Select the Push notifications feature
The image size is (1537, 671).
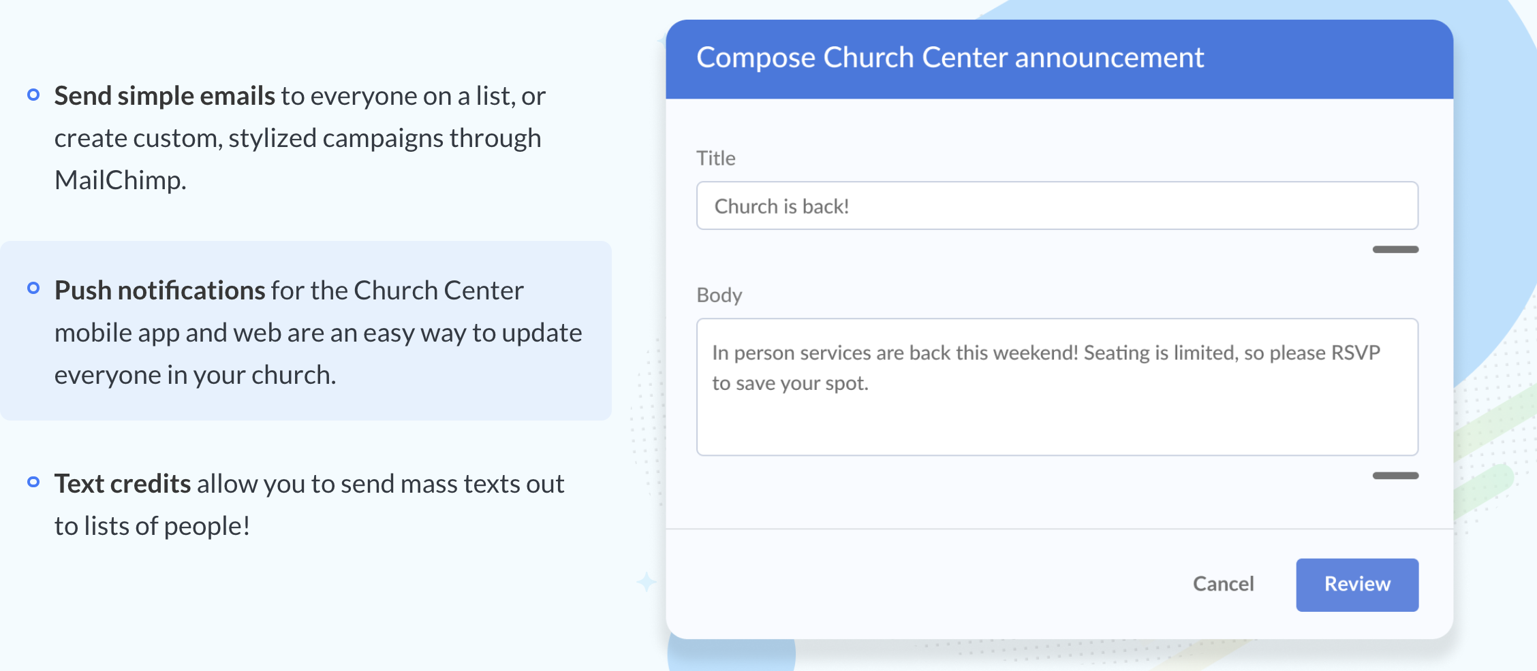305,331
